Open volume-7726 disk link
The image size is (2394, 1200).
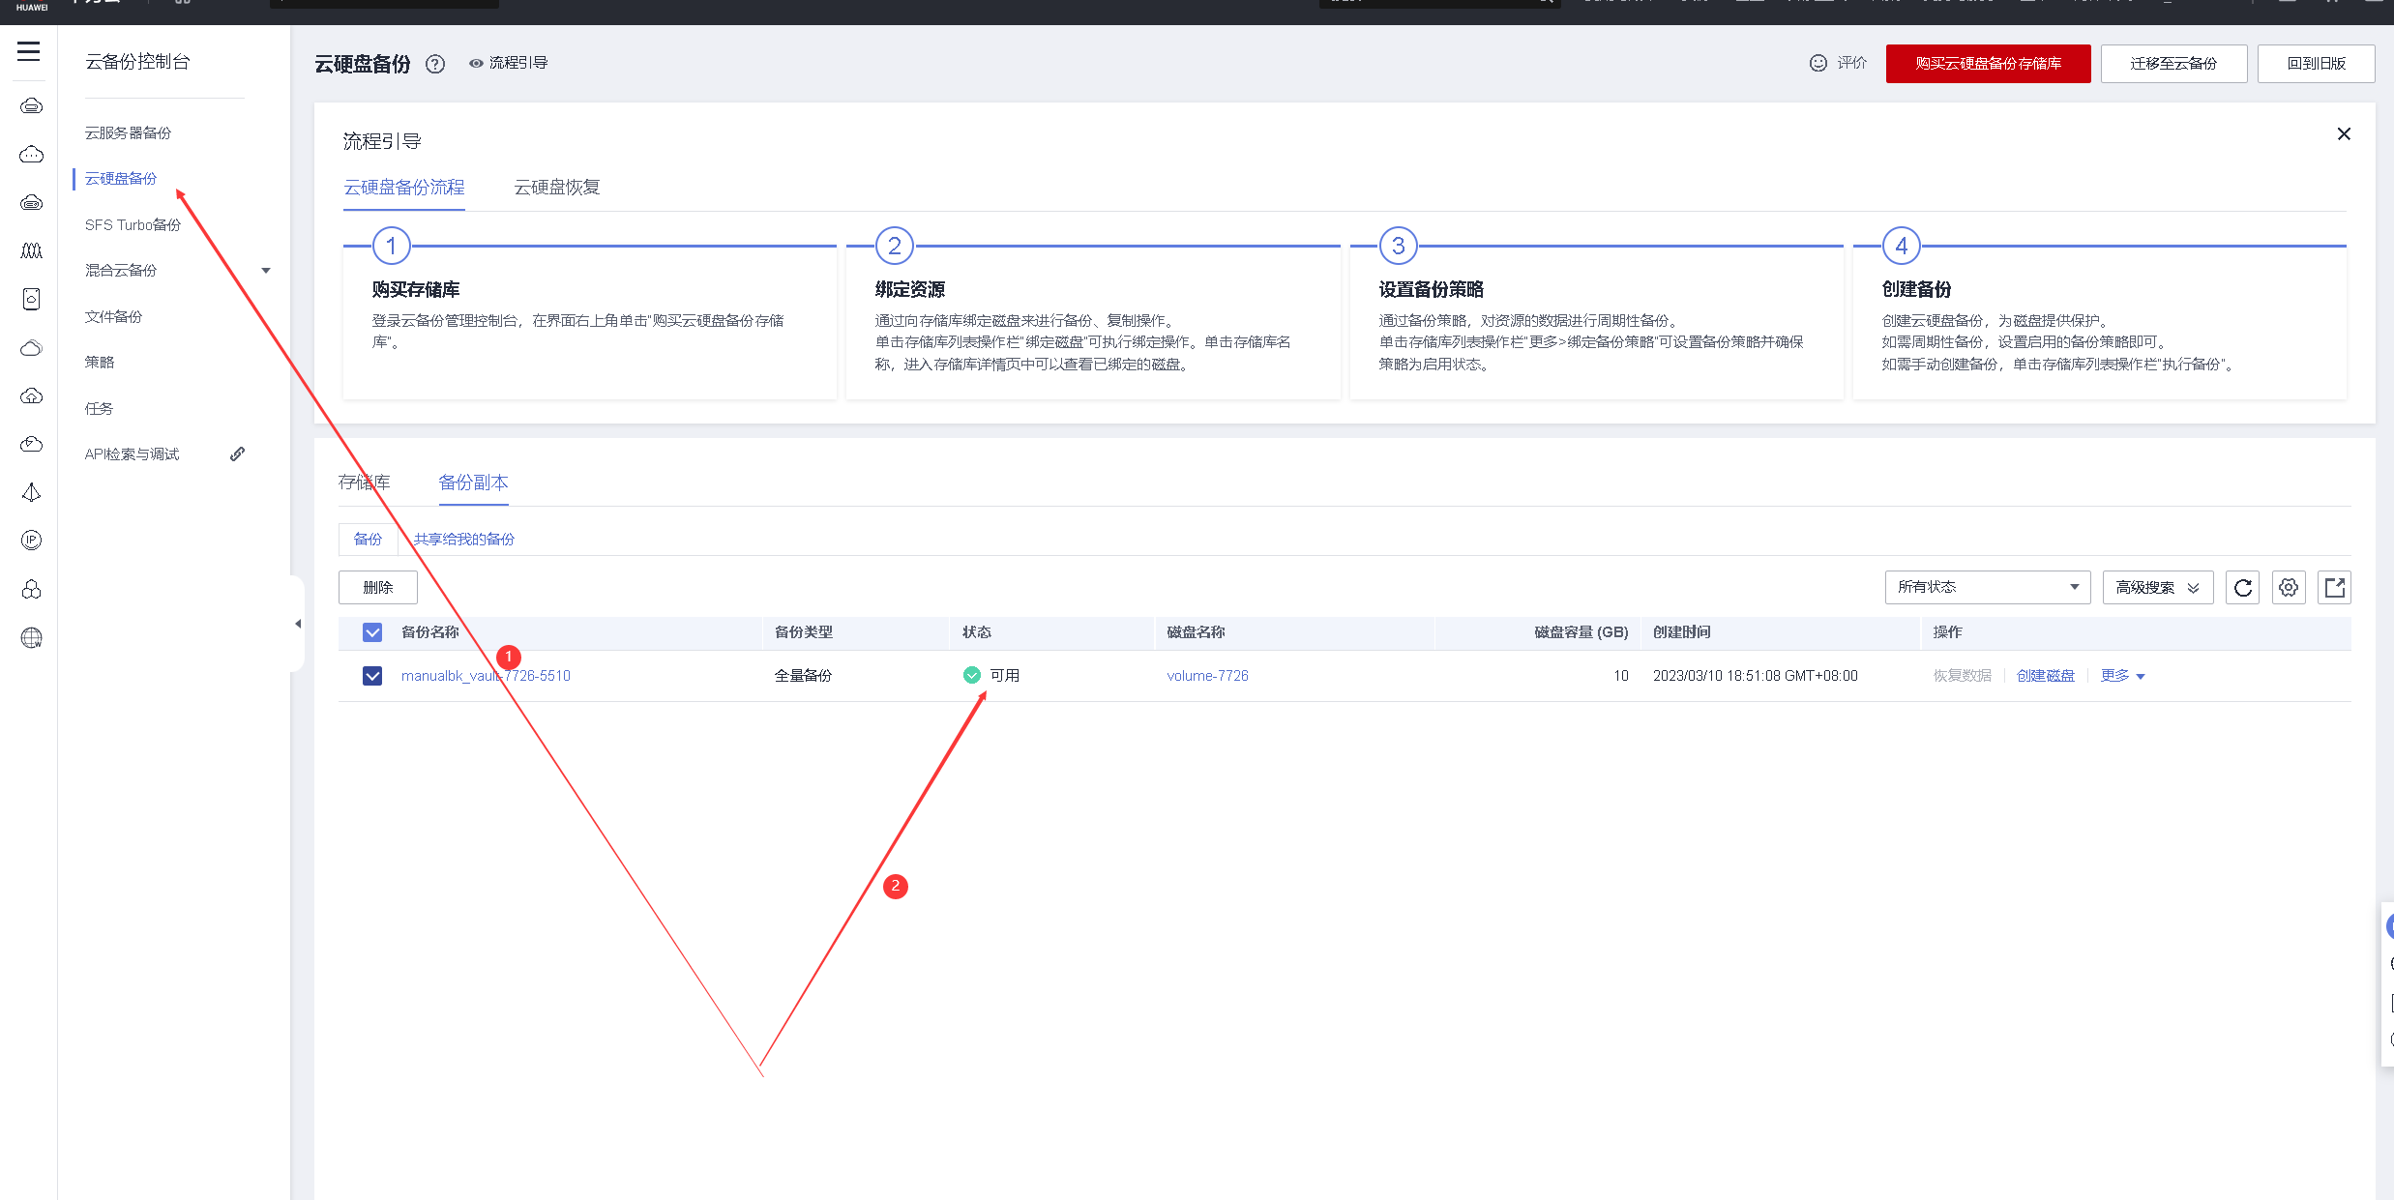(x=1207, y=676)
